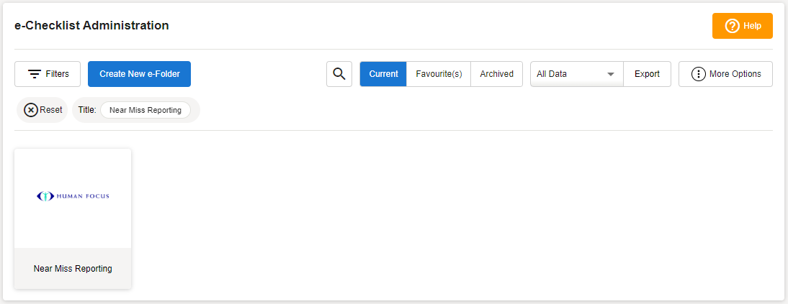Click the question mark icon on Help
Viewport: 788px width, 304px height.
tap(733, 26)
